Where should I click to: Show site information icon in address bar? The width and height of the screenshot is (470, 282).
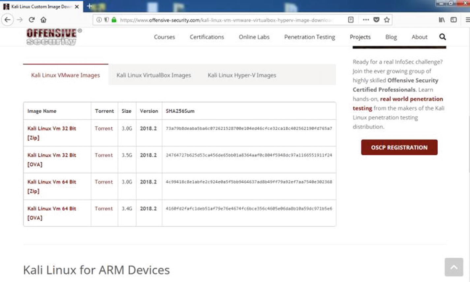[99, 20]
